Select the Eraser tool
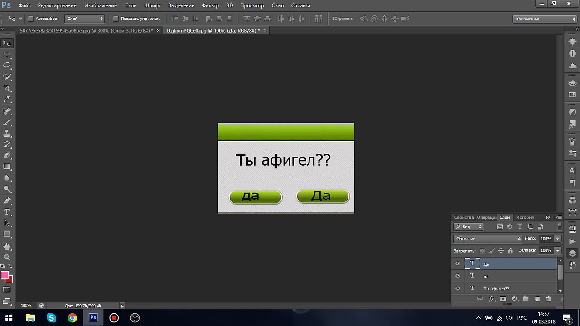The width and height of the screenshot is (580, 326). pyautogui.click(x=7, y=155)
